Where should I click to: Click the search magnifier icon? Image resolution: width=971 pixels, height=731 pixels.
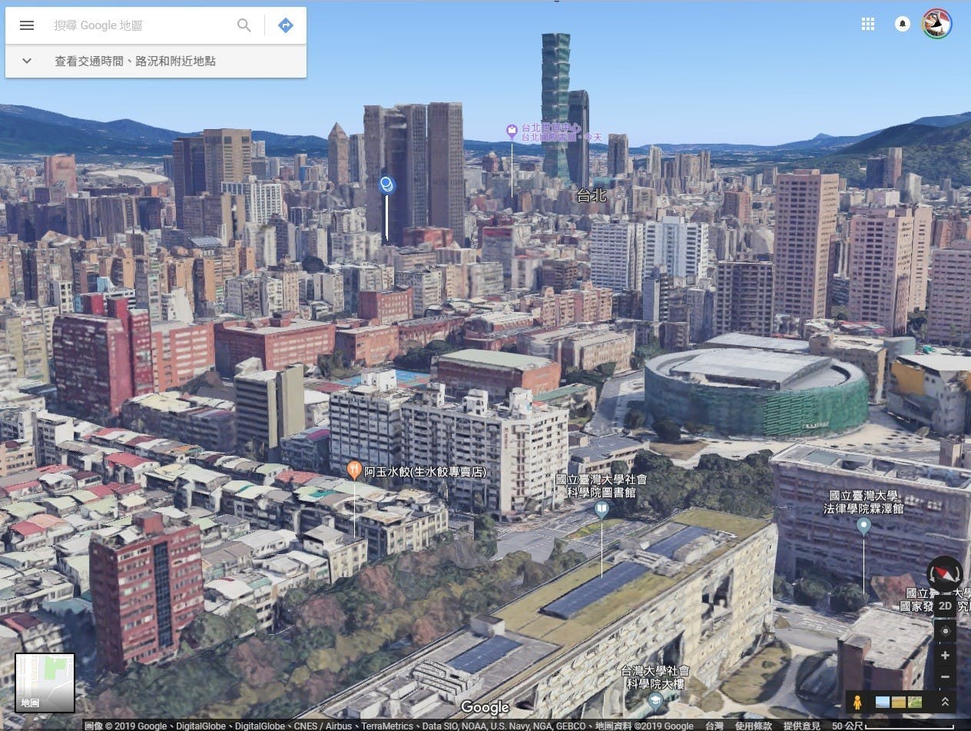click(x=244, y=25)
